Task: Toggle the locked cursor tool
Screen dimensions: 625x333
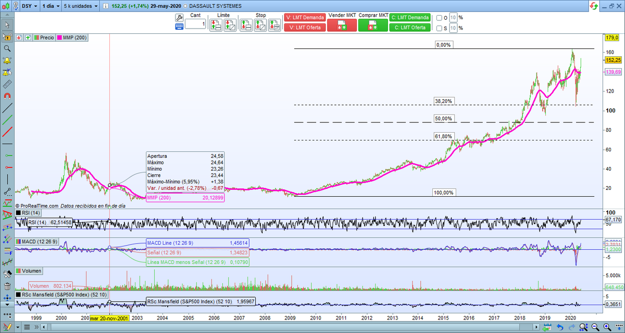Action: (x=7, y=36)
